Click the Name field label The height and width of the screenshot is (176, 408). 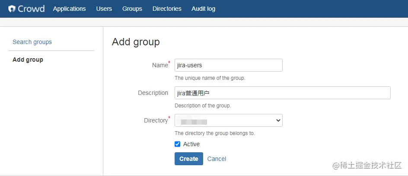point(159,65)
